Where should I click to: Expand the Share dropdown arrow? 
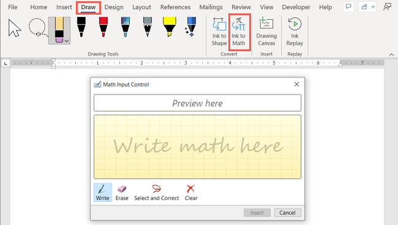(x=373, y=7)
